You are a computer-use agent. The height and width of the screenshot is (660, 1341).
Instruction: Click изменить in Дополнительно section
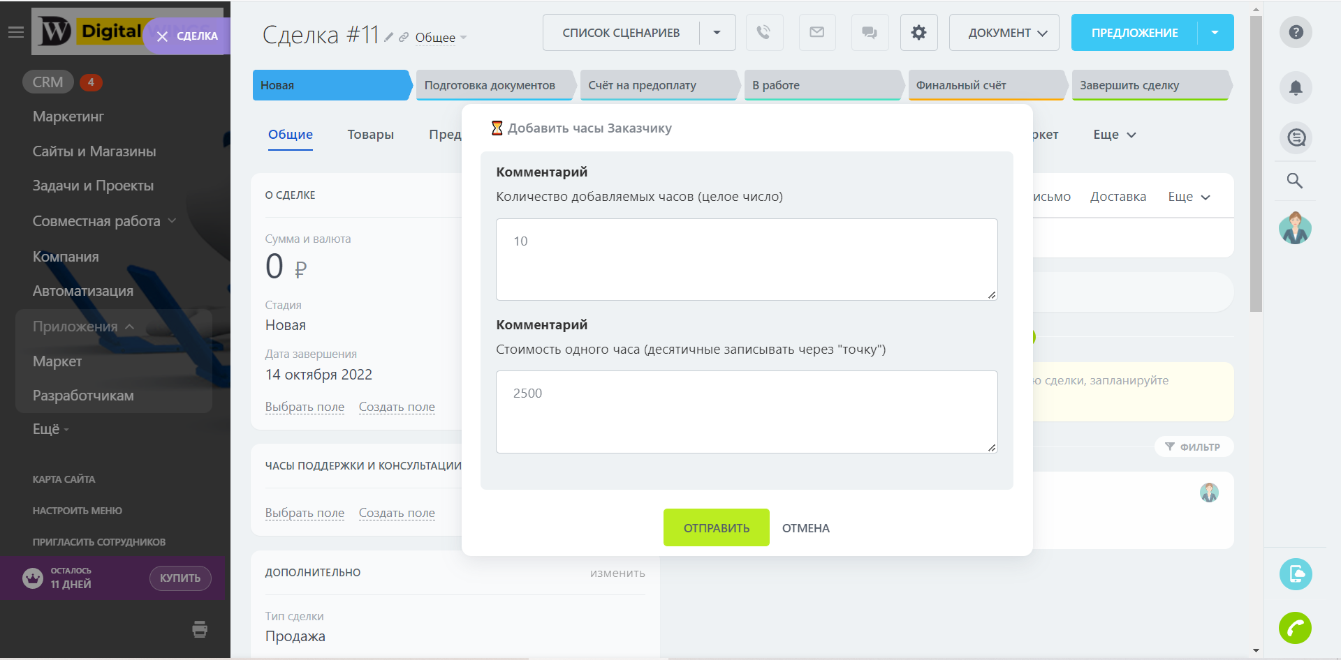click(x=617, y=573)
